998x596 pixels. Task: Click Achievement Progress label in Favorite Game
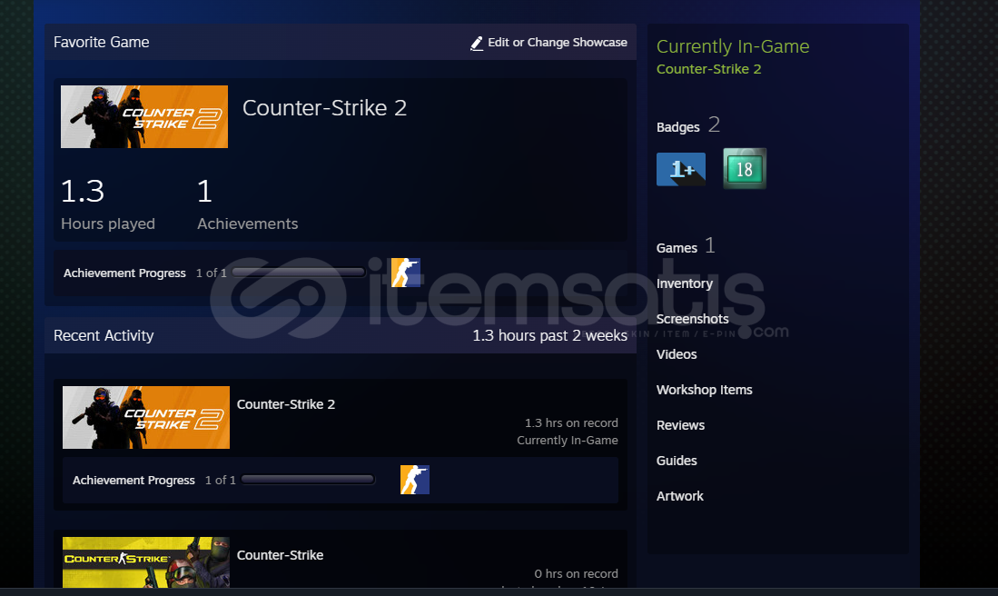124,273
